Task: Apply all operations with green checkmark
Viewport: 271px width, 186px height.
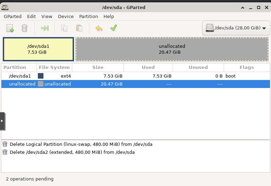Action: pyautogui.click(x=113, y=28)
